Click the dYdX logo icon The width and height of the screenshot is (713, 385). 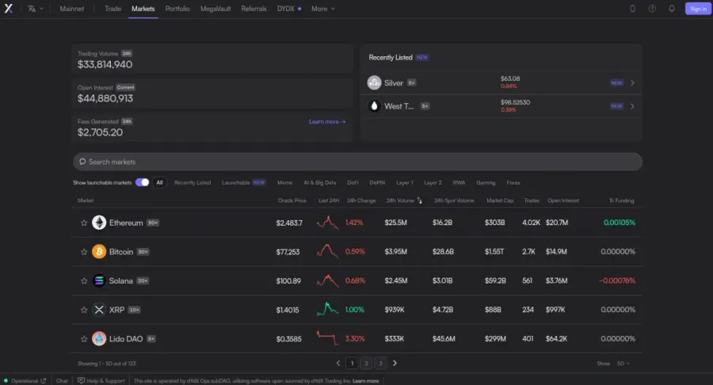coord(8,8)
